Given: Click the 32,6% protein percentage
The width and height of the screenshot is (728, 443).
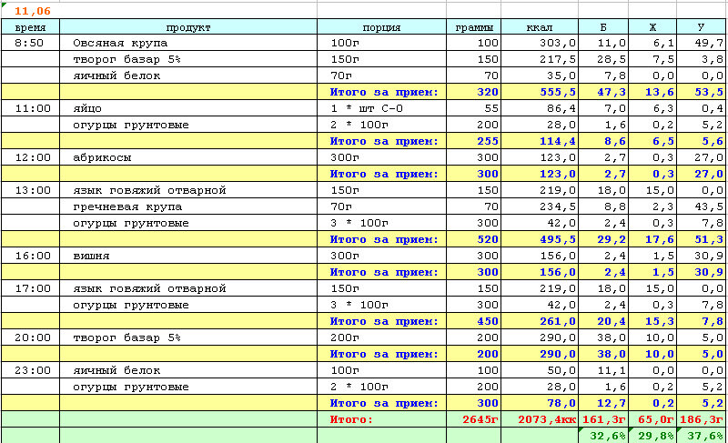Looking at the screenshot, I should point(603,436).
